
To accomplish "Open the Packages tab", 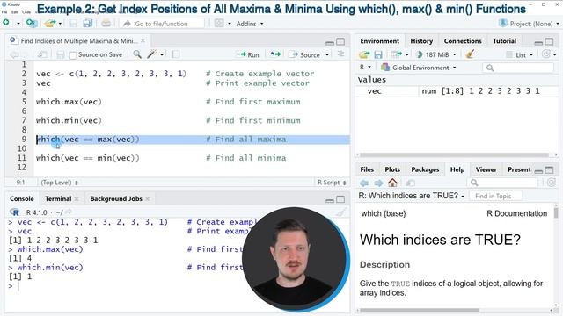I will pos(425,169).
